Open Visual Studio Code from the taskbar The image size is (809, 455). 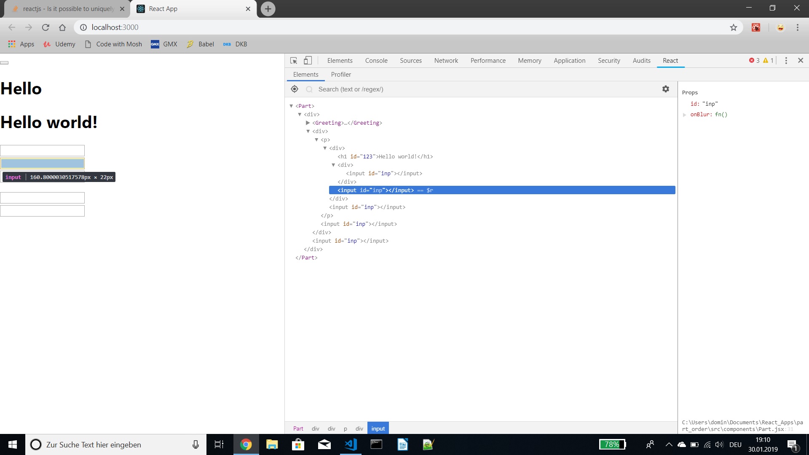(x=351, y=444)
